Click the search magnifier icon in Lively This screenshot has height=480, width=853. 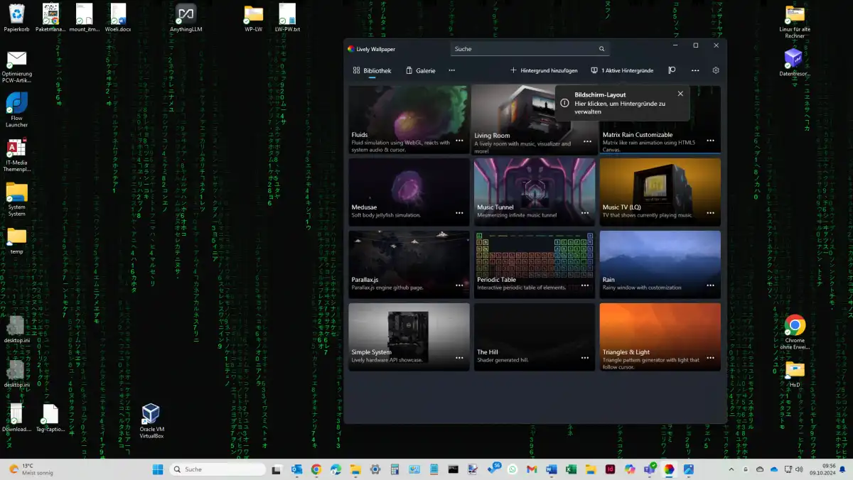pyautogui.click(x=601, y=49)
